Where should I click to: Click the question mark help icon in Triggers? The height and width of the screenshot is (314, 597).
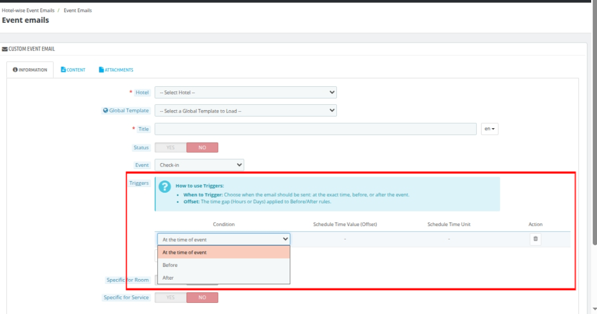coord(164,187)
